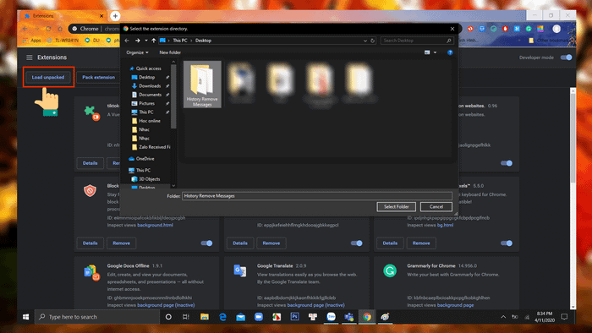Image resolution: width=592 pixels, height=333 pixels.
Task: Open Windows Start menu
Action: click(x=25, y=317)
